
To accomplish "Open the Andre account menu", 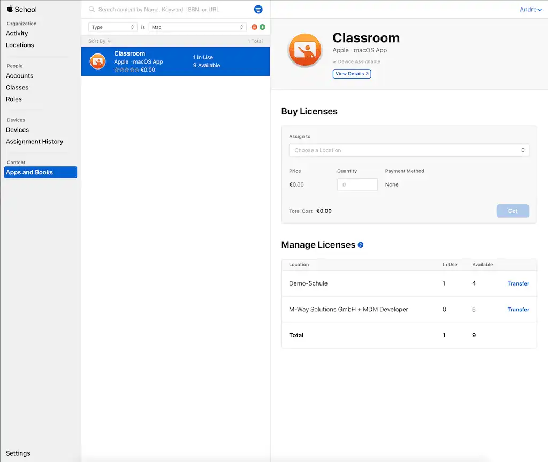I will pyautogui.click(x=530, y=10).
